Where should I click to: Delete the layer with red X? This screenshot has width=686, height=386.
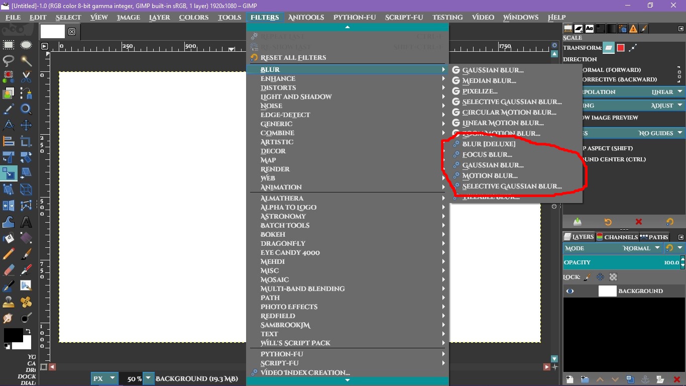(x=676, y=379)
